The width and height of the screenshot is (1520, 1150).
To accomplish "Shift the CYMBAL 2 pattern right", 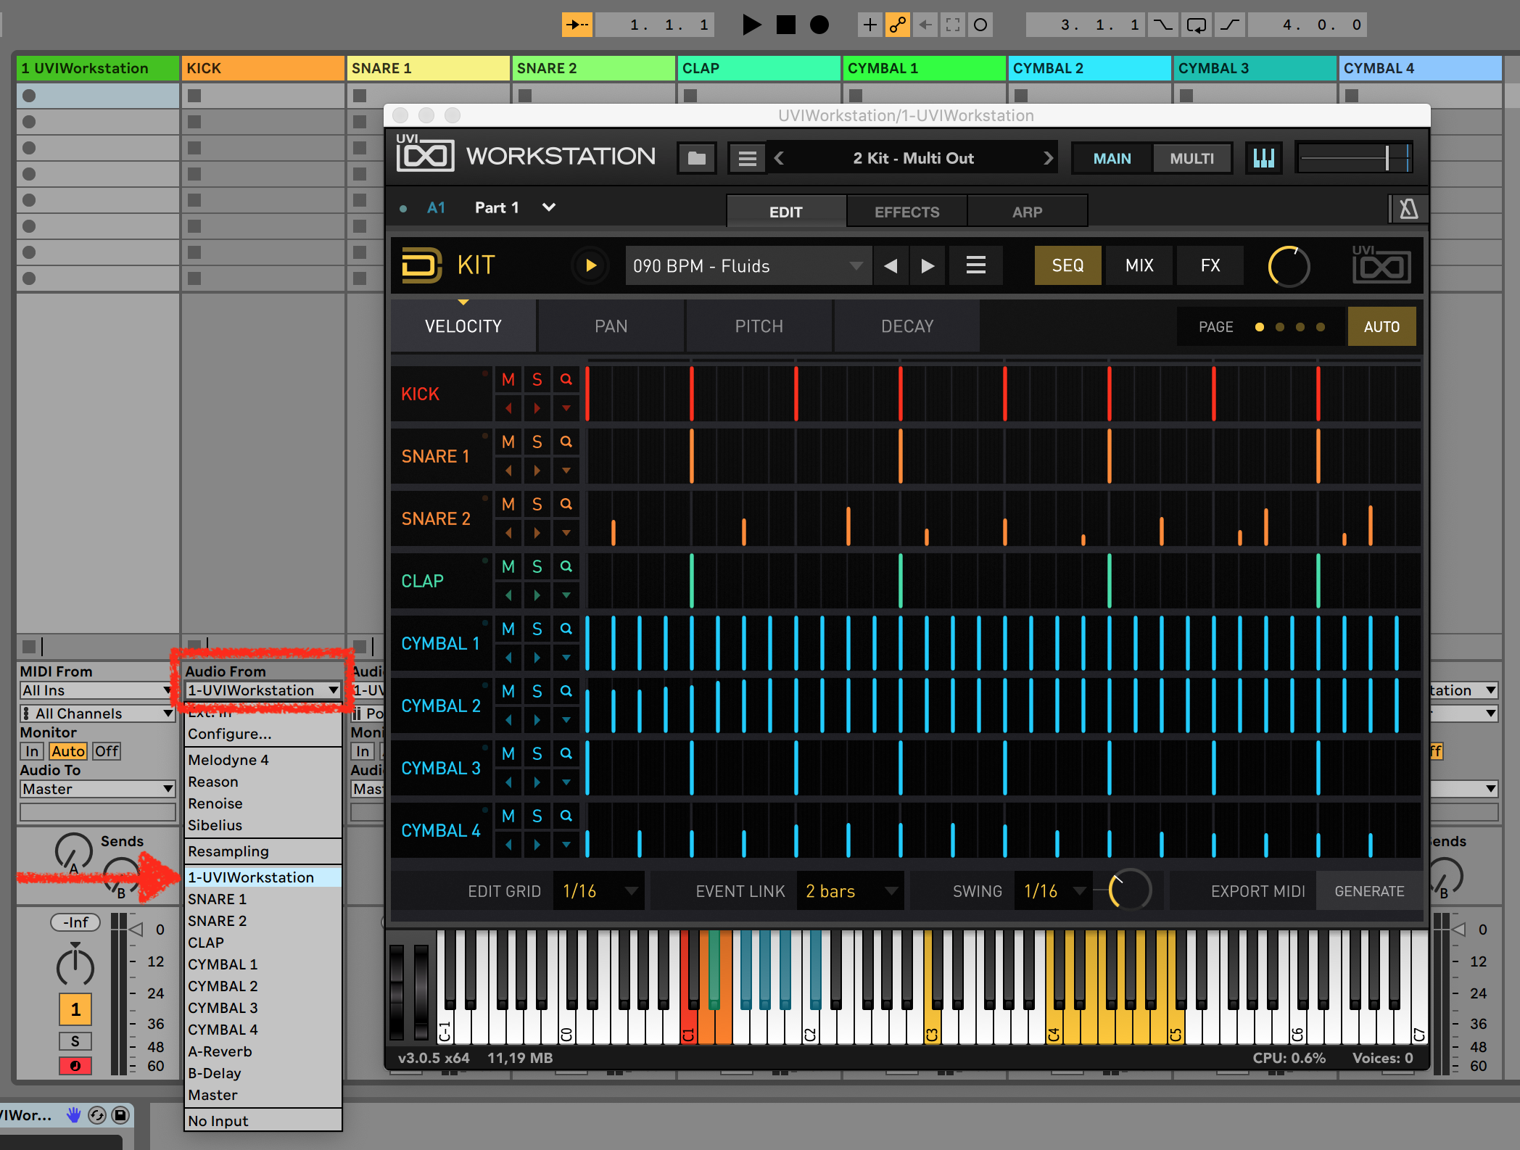I will (x=537, y=720).
